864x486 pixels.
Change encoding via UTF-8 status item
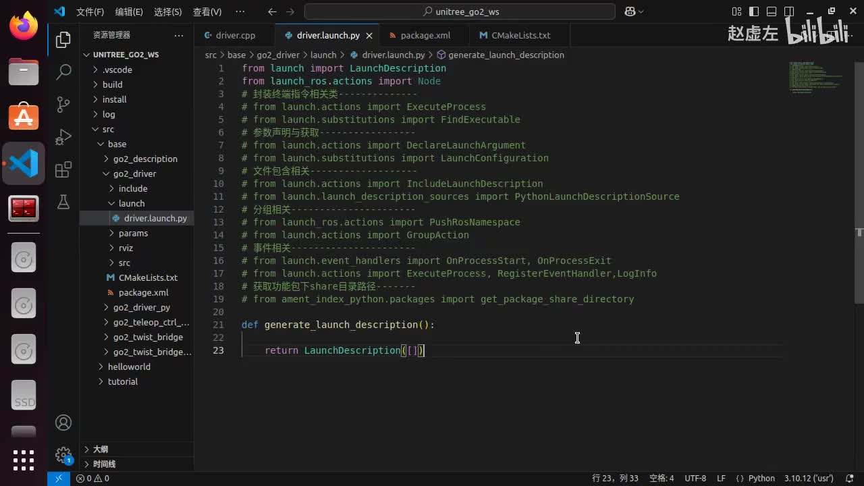(x=695, y=478)
